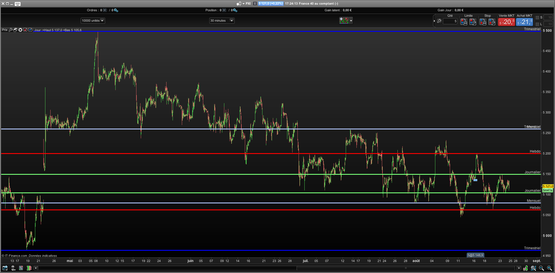Expand the arrow next to add indicator icon
Screen dimensions: 555x273
tap(351, 21)
